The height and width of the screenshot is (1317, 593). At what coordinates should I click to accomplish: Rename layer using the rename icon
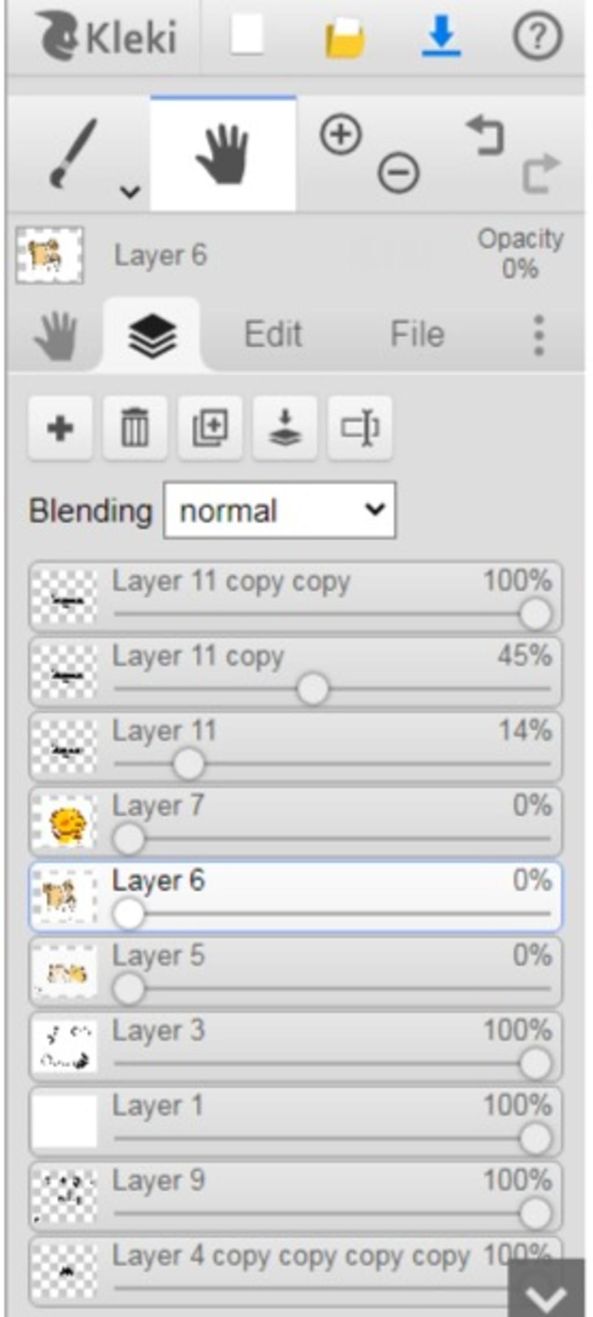(360, 429)
